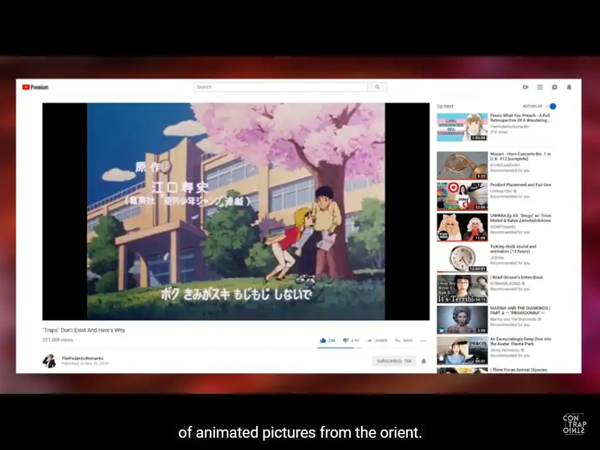Click the Up next heading
Image resolution: width=600 pixels, height=450 pixels.
coord(445,107)
